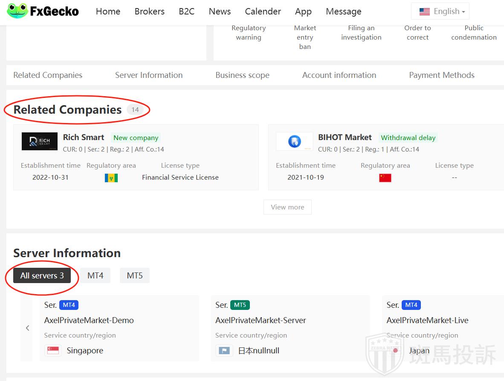Image resolution: width=504 pixels, height=381 pixels.
Task: Click the Rich Smart company logo
Action: pyautogui.click(x=40, y=141)
